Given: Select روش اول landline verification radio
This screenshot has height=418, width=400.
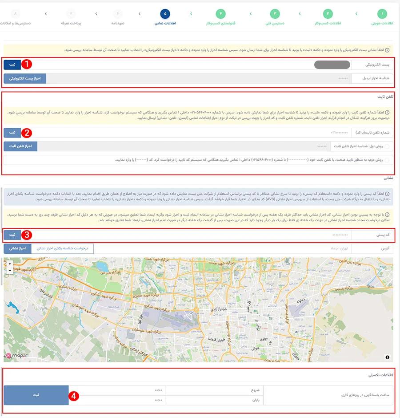Looking at the screenshot, I should (x=387, y=146).
